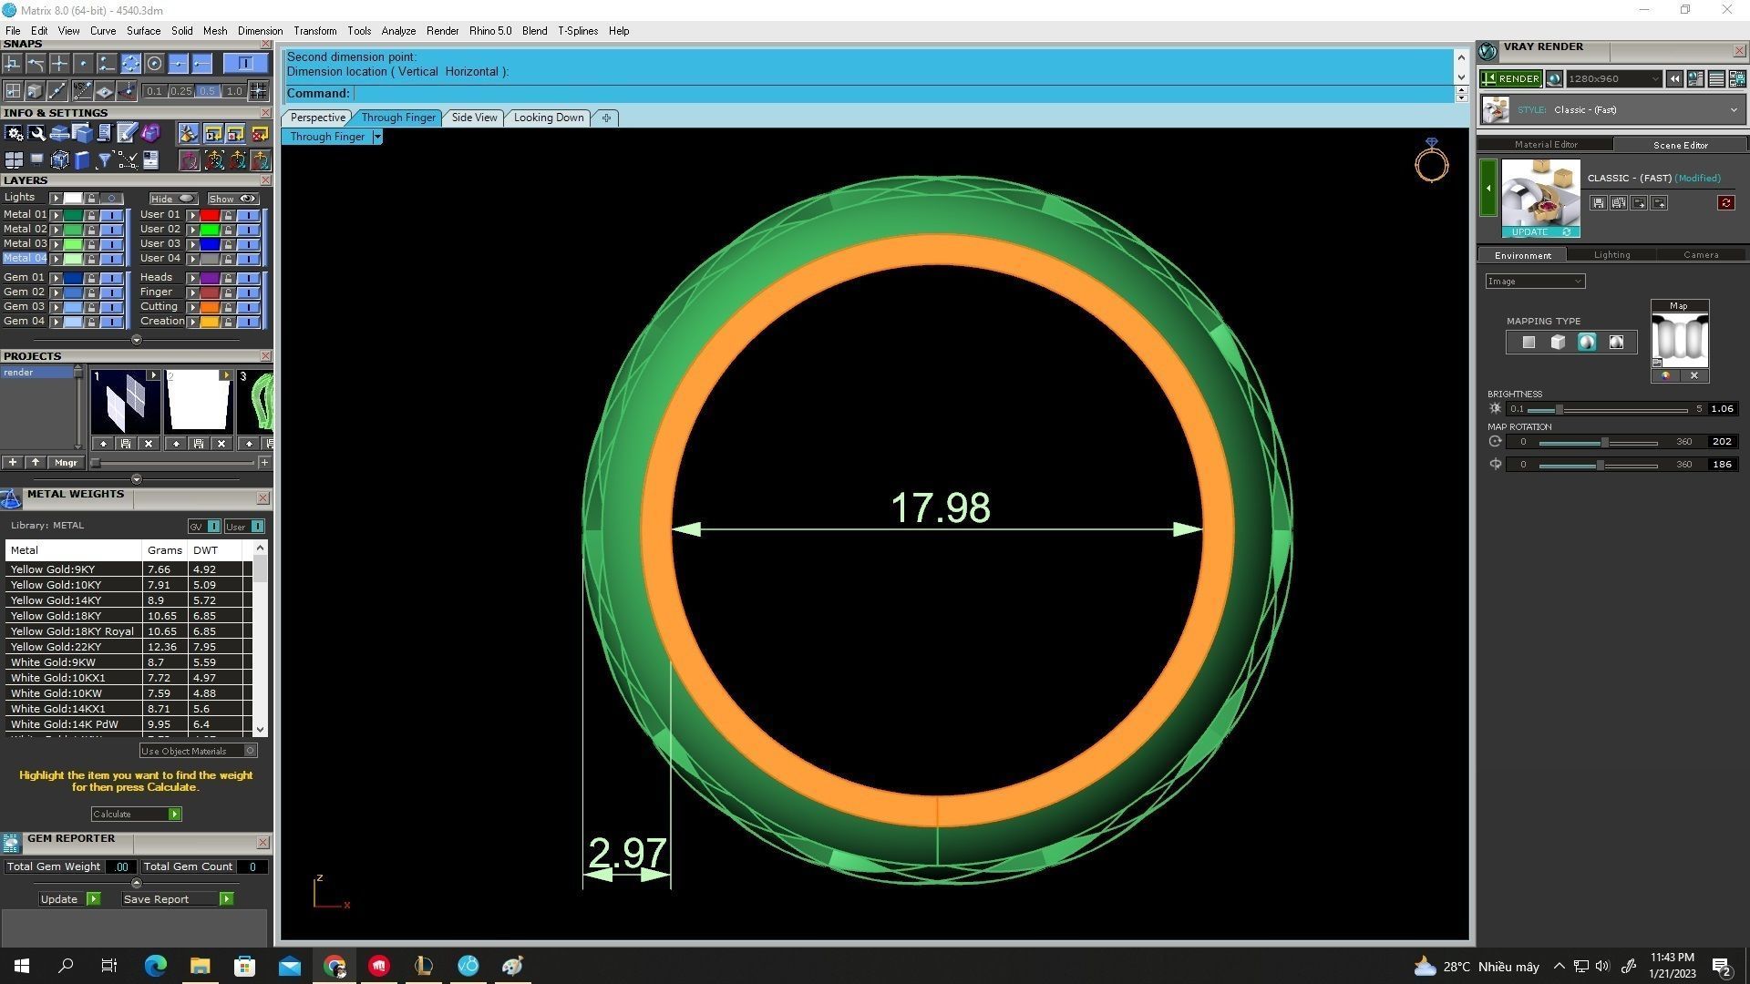1750x984 pixels.
Task: Adjust the Brightness slider
Action: pos(1559,409)
